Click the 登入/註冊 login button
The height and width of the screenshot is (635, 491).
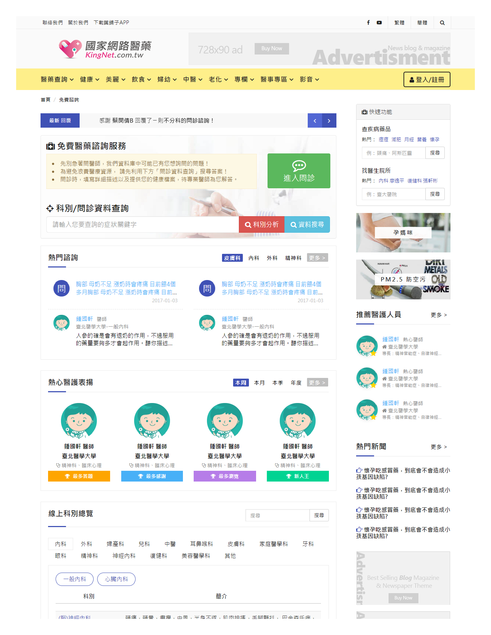426,80
